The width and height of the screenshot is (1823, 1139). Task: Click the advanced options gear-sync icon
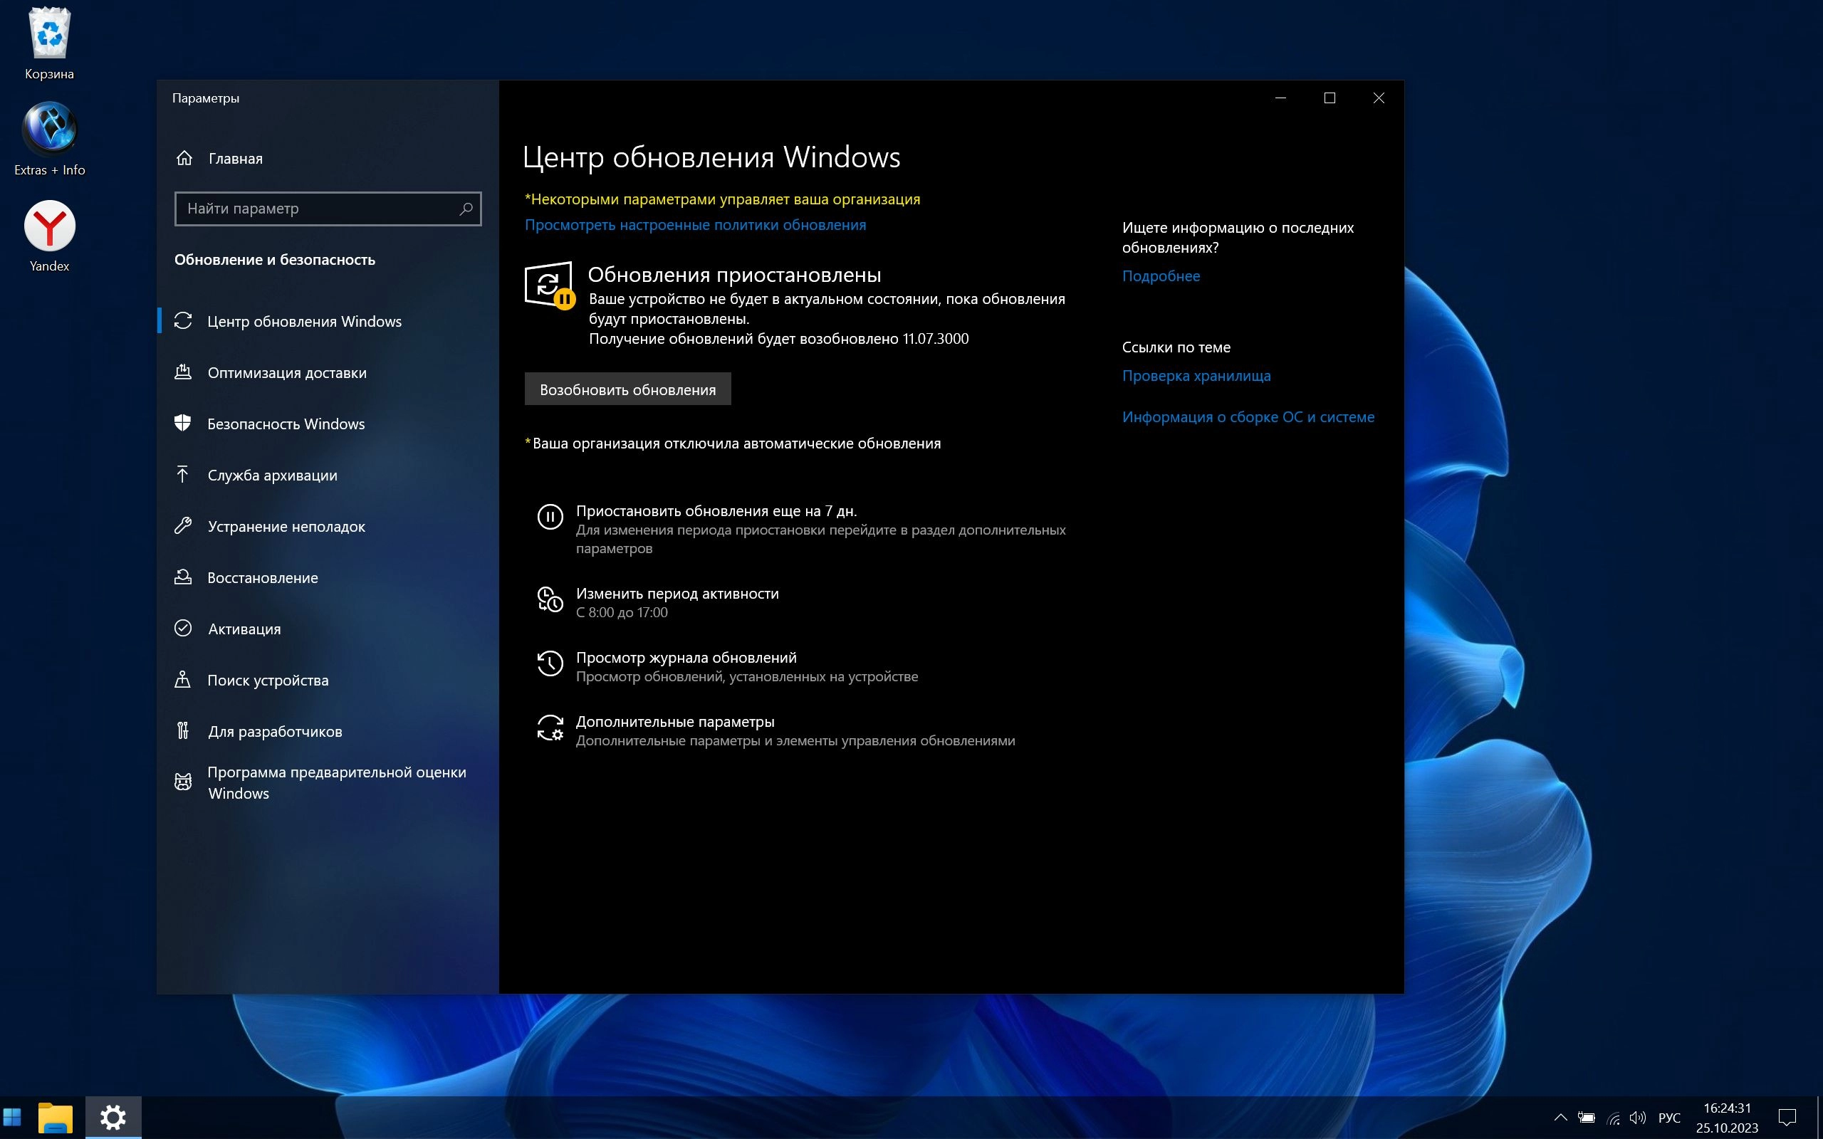[x=550, y=728]
